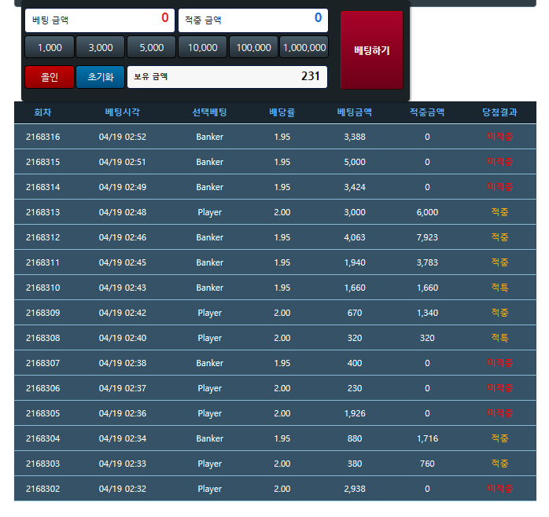This screenshot has width=549, height=517.
Task: Select the 3,000 chip amount button
Action: pyautogui.click(x=101, y=47)
